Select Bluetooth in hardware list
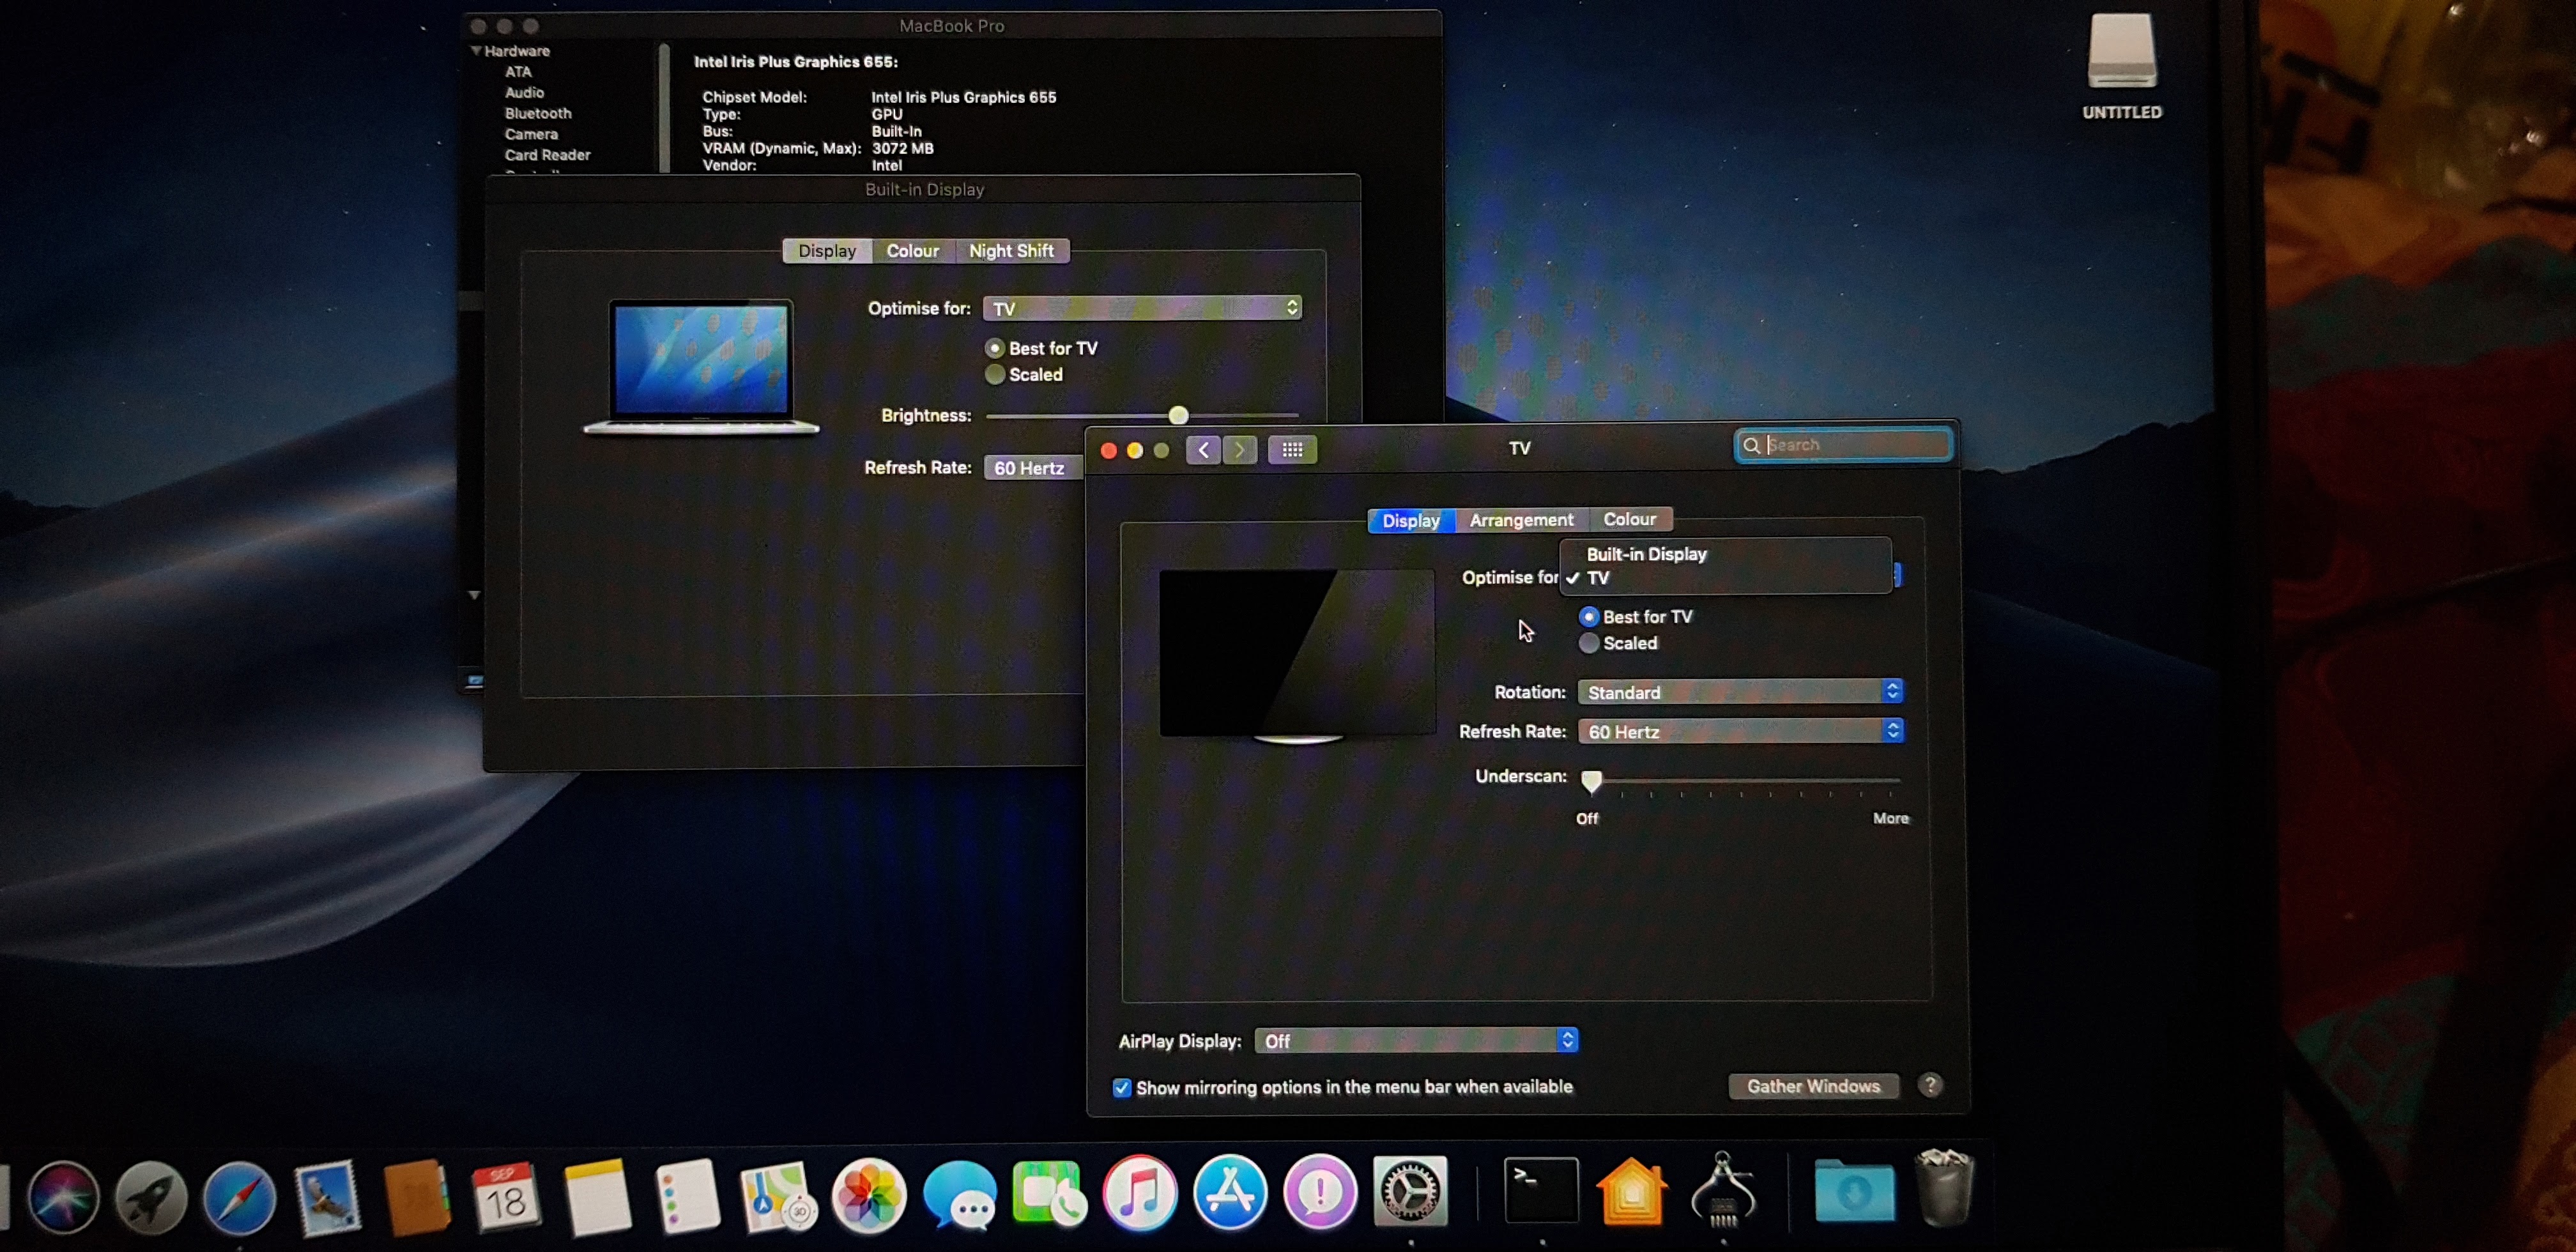Viewport: 2576px width, 1252px height. point(538,114)
